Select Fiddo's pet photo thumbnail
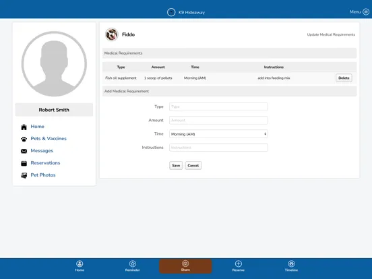Screen dimensions: 372x279 tap(112, 34)
